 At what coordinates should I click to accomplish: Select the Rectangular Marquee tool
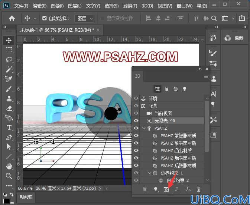(9, 50)
